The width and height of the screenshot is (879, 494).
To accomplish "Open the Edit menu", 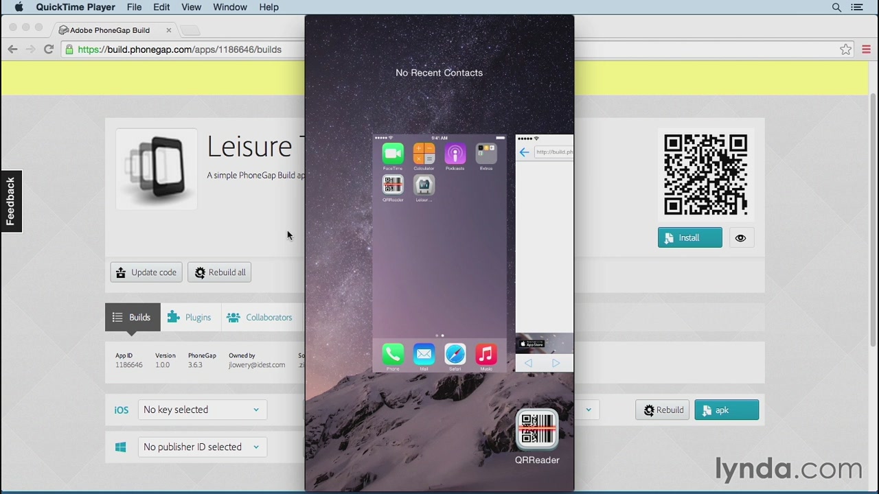I will 161,7.
